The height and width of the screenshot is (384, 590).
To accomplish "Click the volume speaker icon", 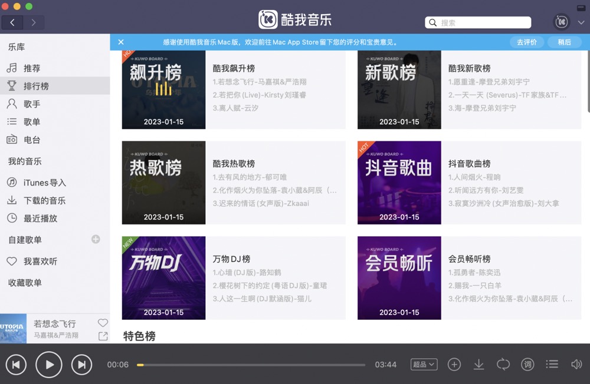I will 576,364.
